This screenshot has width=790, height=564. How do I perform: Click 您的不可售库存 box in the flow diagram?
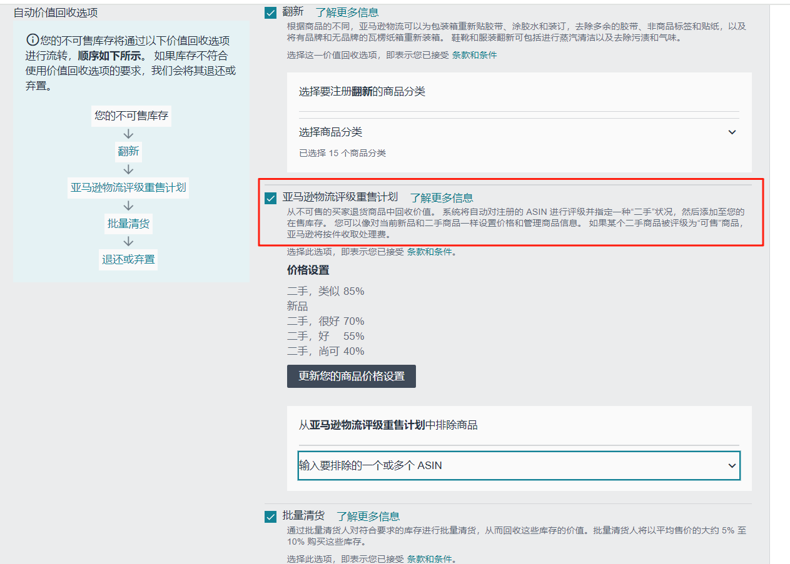pos(131,116)
